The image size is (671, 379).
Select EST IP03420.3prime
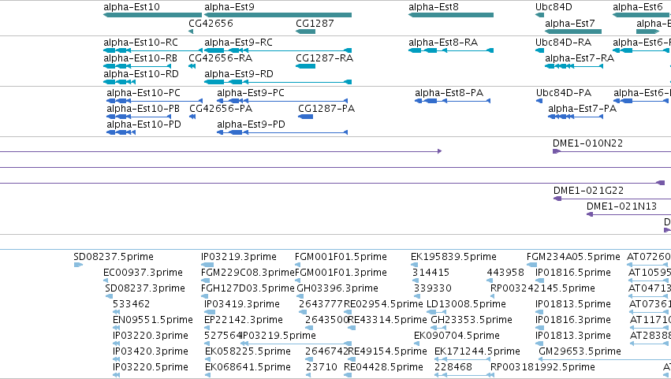point(117,360)
